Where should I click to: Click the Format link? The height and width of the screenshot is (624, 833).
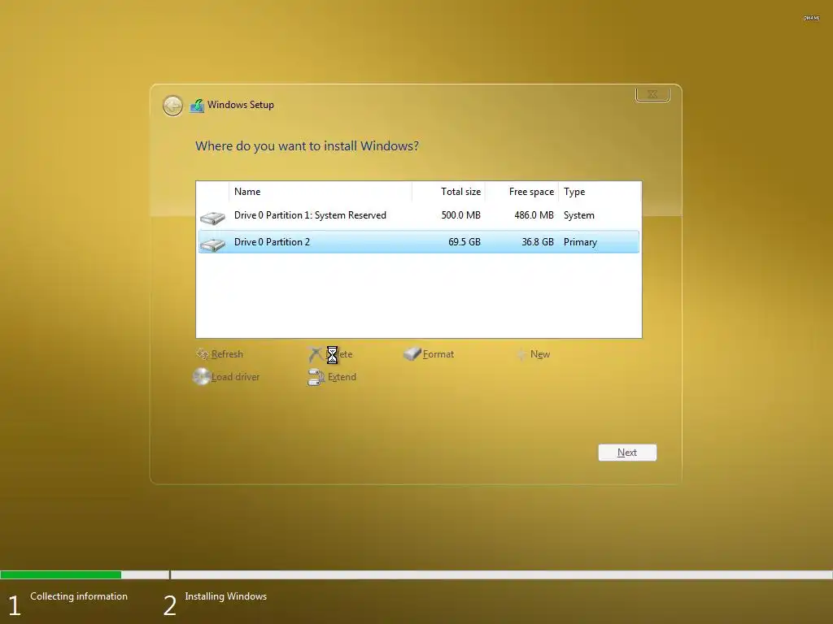pos(438,354)
